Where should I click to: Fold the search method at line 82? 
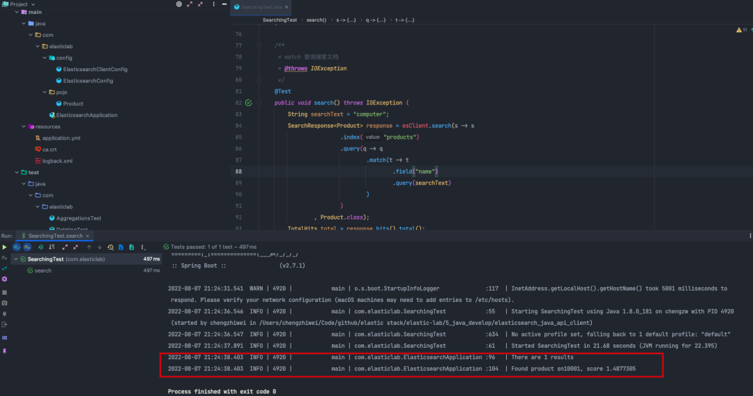tap(259, 102)
